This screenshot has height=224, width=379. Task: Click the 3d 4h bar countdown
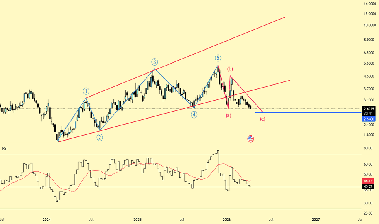click(368, 113)
